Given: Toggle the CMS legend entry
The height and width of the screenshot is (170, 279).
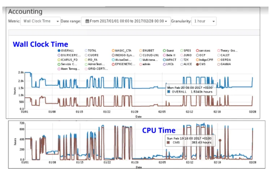Looking at the screenshot, I should click(x=201, y=64).
